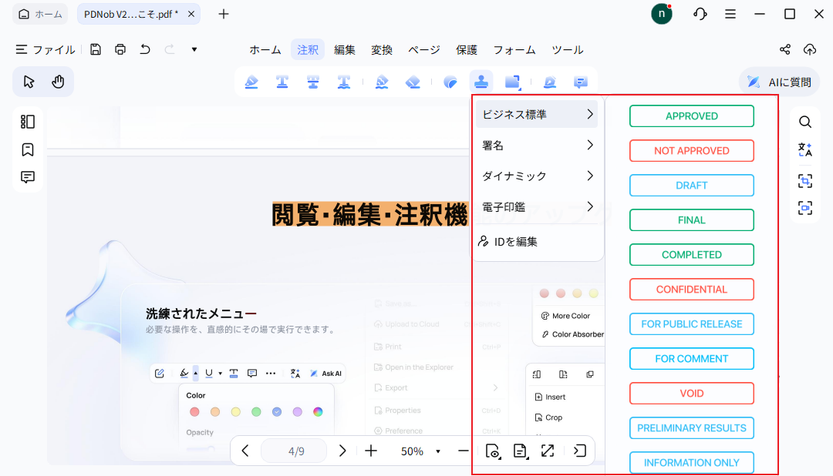Activate the screenshot capture tool
The height and width of the screenshot is (476, 833).
tap(805, 180)
